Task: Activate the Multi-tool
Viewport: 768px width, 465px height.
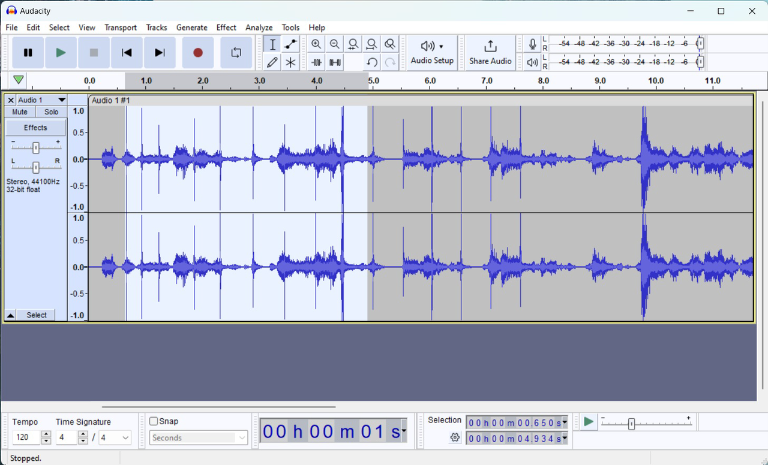Action: (290, 62)
